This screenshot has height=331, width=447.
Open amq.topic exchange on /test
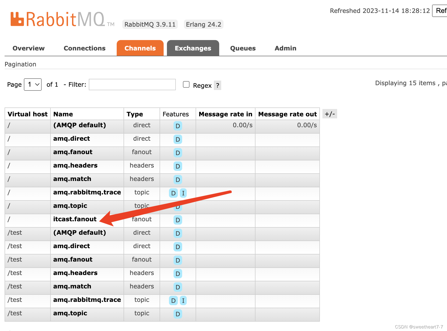tap(70, 313)
